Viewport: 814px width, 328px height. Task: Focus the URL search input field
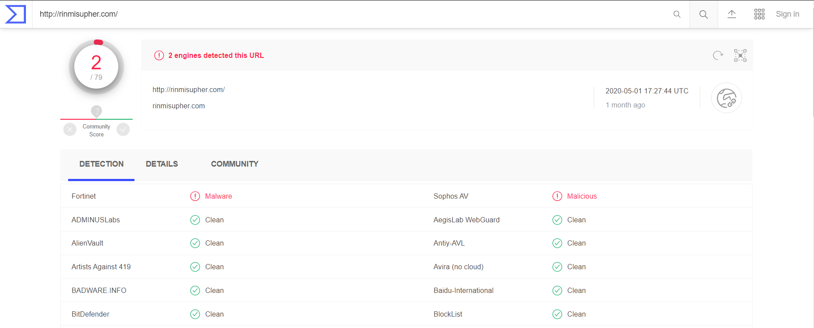(x=352, y=14)
